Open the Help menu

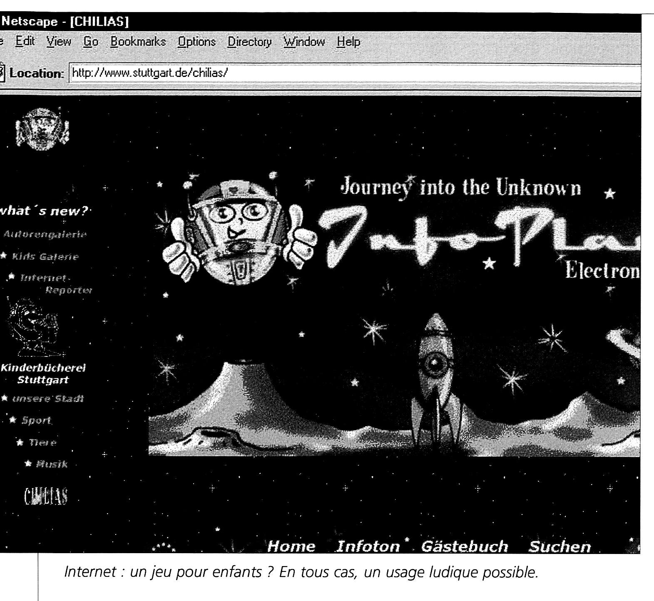coord(348,42)
